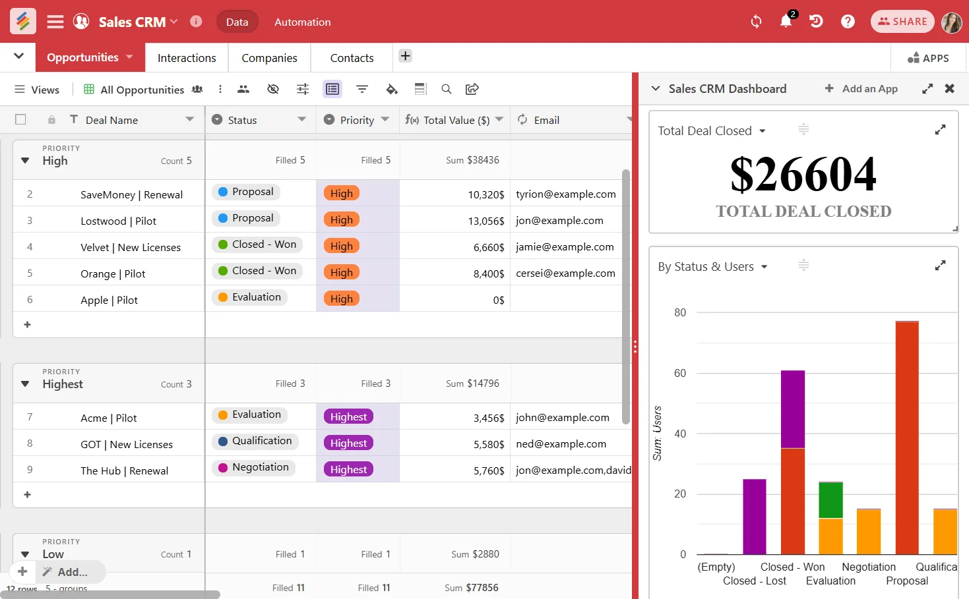Click the share view export icon
The width and height of the screenshot is (969, 599).
point(472,89)
